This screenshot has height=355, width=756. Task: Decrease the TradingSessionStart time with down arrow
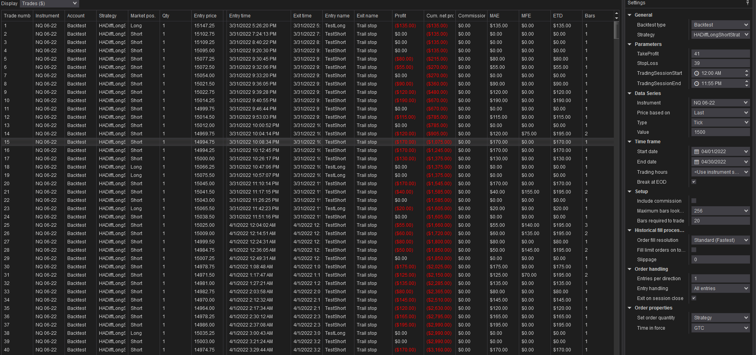746,75
